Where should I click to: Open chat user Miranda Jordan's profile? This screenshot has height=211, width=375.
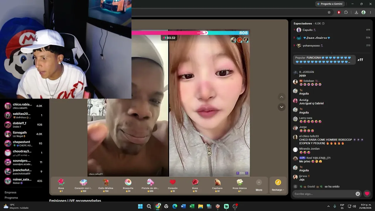309,149
